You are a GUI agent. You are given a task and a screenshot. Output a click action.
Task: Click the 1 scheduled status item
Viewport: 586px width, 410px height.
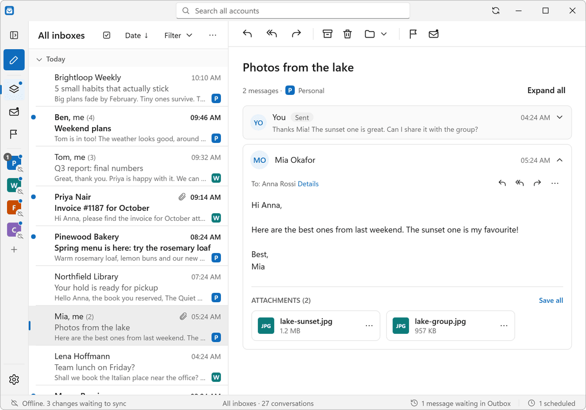(x=551, y=404)
